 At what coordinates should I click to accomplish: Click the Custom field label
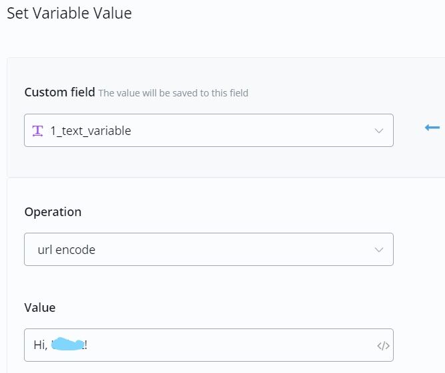(x=60, y=92)
